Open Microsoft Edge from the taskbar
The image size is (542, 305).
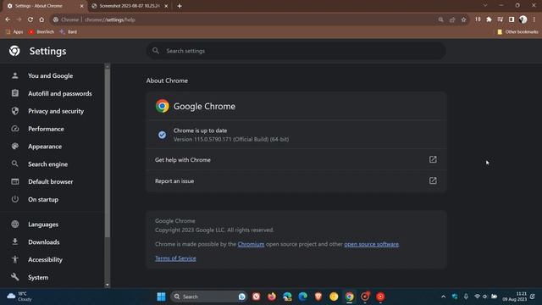point(303,297)
